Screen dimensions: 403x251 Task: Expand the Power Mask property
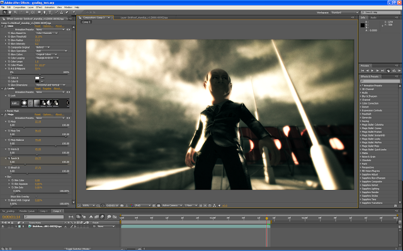point(6,111)
